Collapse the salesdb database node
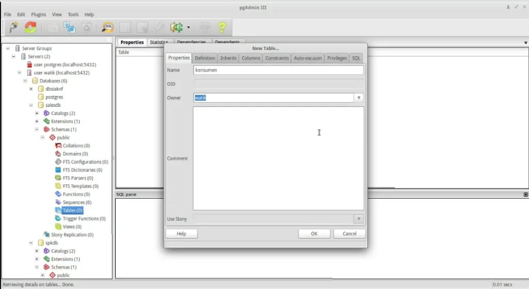529x289 pixels. 31,105
